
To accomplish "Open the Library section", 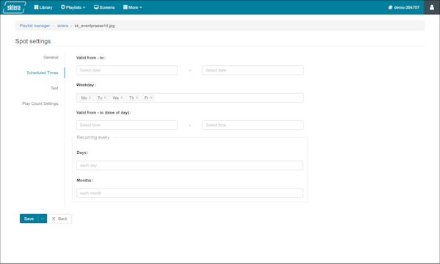I will (43, 7).
